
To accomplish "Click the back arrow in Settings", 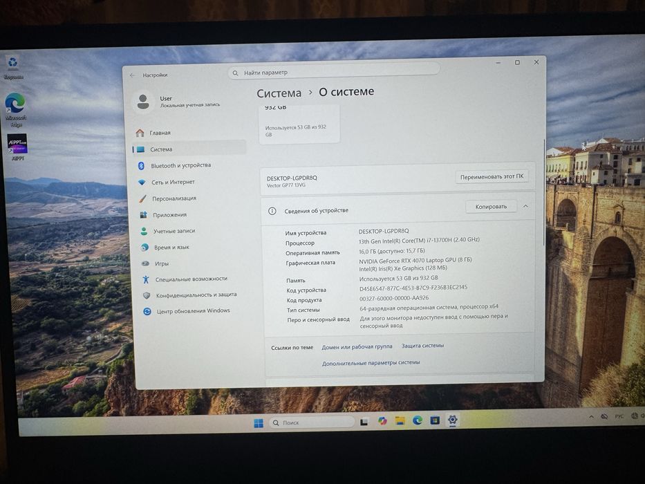I will (x=132, y=75).
